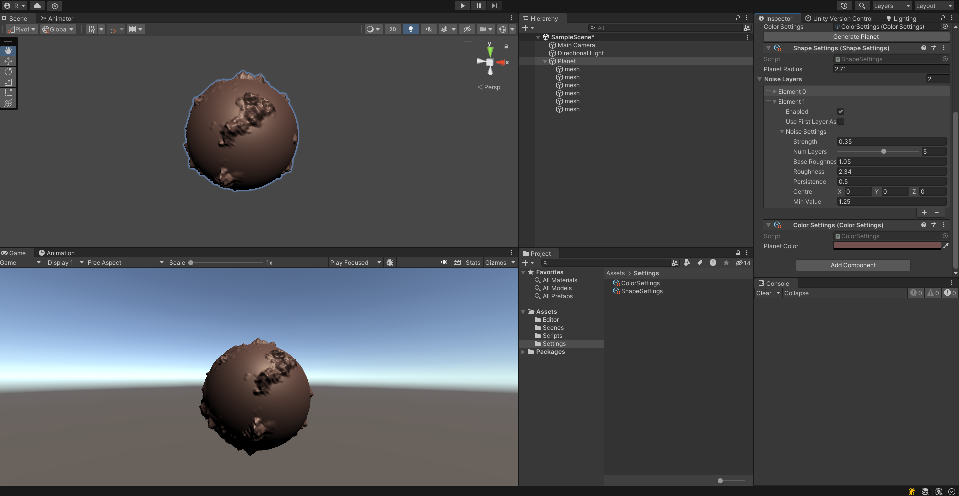Toggle scene effects icon
The height and width of the screenshot is (496, 959).
coord(444,29)
